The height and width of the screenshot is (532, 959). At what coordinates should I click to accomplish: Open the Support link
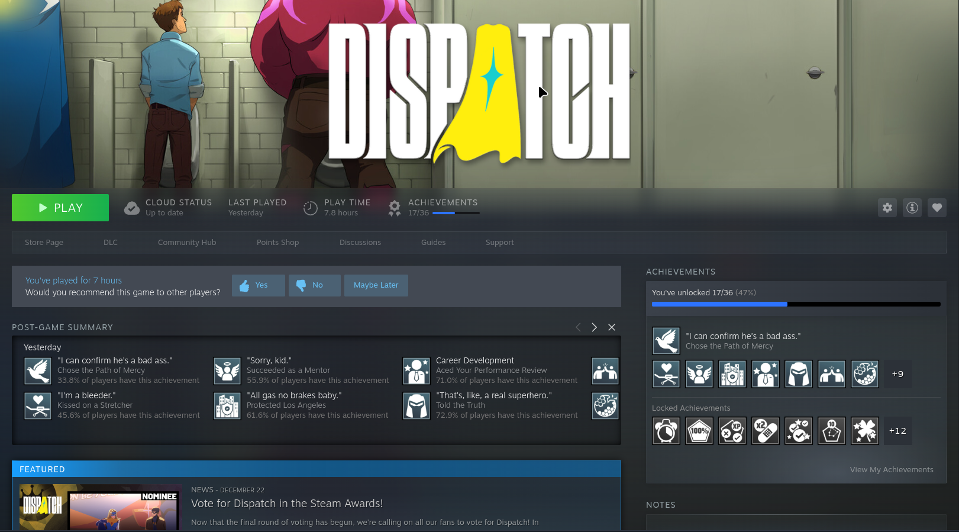[x=500, y=243]
